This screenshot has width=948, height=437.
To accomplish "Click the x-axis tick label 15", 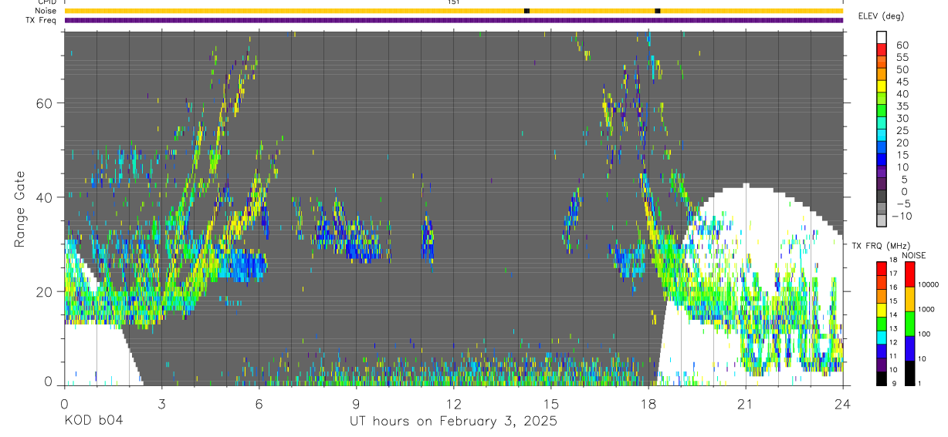I will point(551,403).
